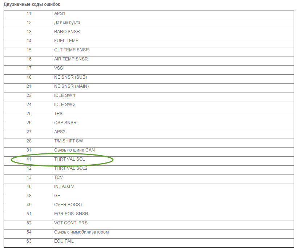Viewport: 298px width, 251px height.
Task: Select the BARO SNSR row text
Action: point(67,32)
